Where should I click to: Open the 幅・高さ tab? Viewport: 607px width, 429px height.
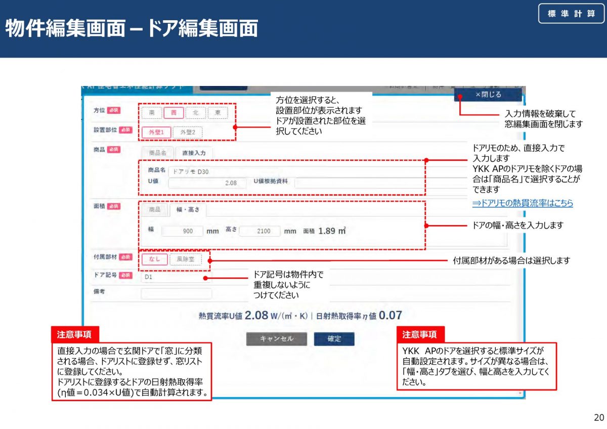(x=188, y=209)
